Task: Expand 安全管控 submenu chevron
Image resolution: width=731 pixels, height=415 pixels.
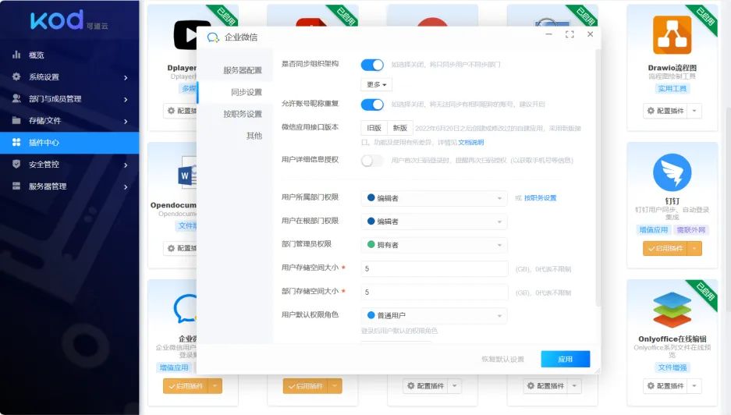Action: (126, 165)
